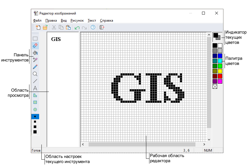248x165 pixels.
Task: Click the GIS preview thumbnail
Action: (56, 39)
